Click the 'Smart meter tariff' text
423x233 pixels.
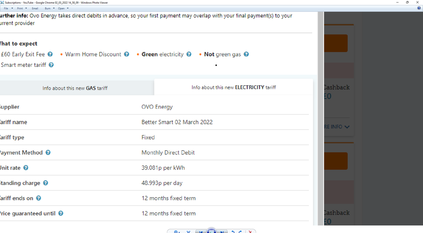pyautogui.click(x=23, y=65)
